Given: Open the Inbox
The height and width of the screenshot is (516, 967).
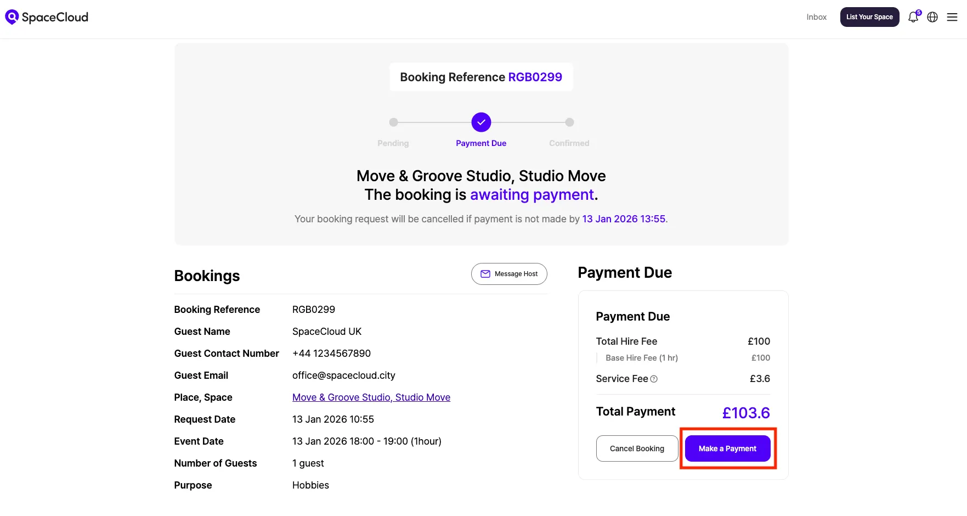Looking at the screenshot, I should tap(816, 17).
